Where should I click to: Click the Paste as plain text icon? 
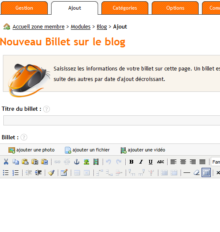pos(35,162)
